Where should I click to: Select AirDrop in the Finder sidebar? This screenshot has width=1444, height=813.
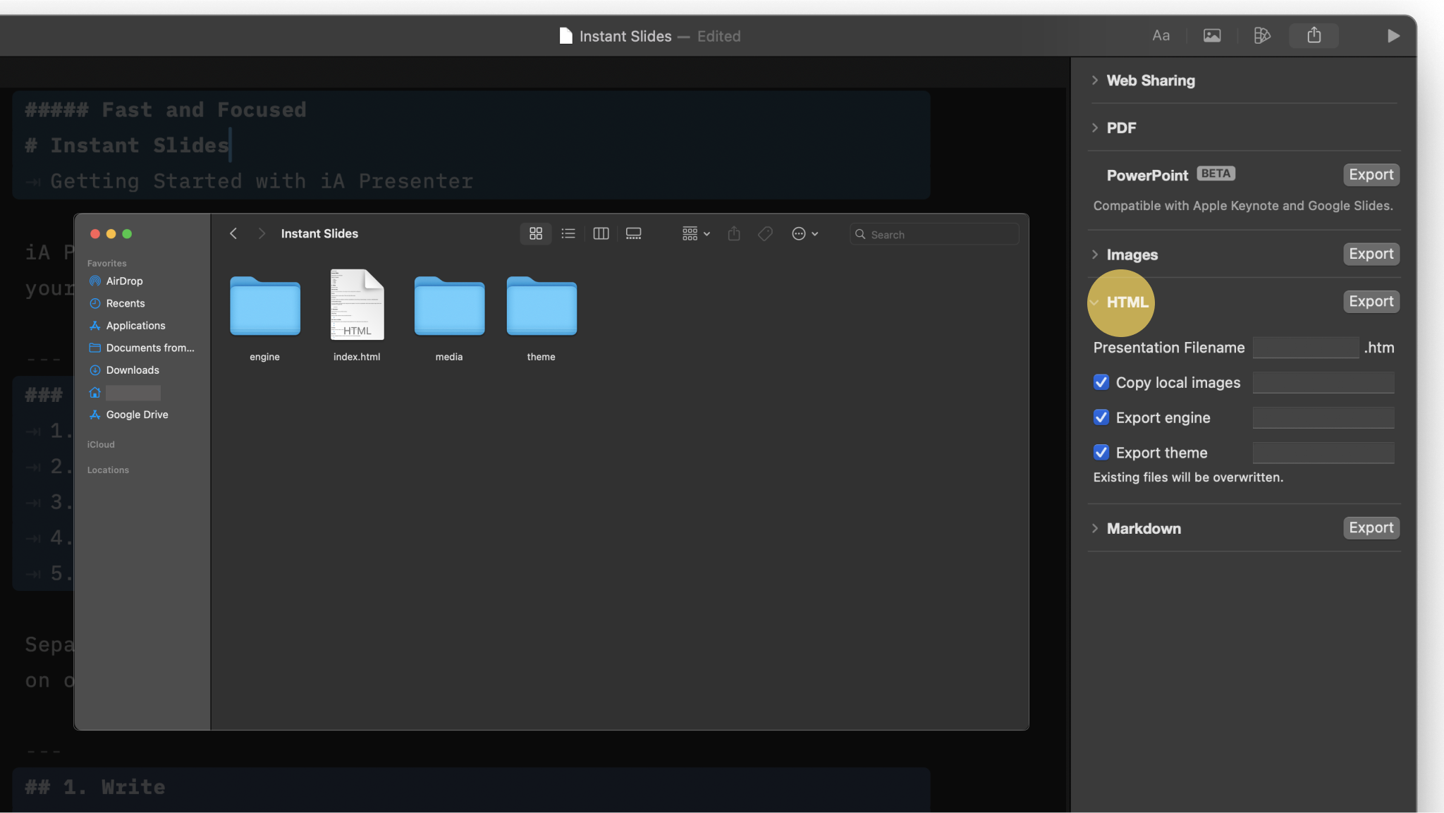[123, 281]
